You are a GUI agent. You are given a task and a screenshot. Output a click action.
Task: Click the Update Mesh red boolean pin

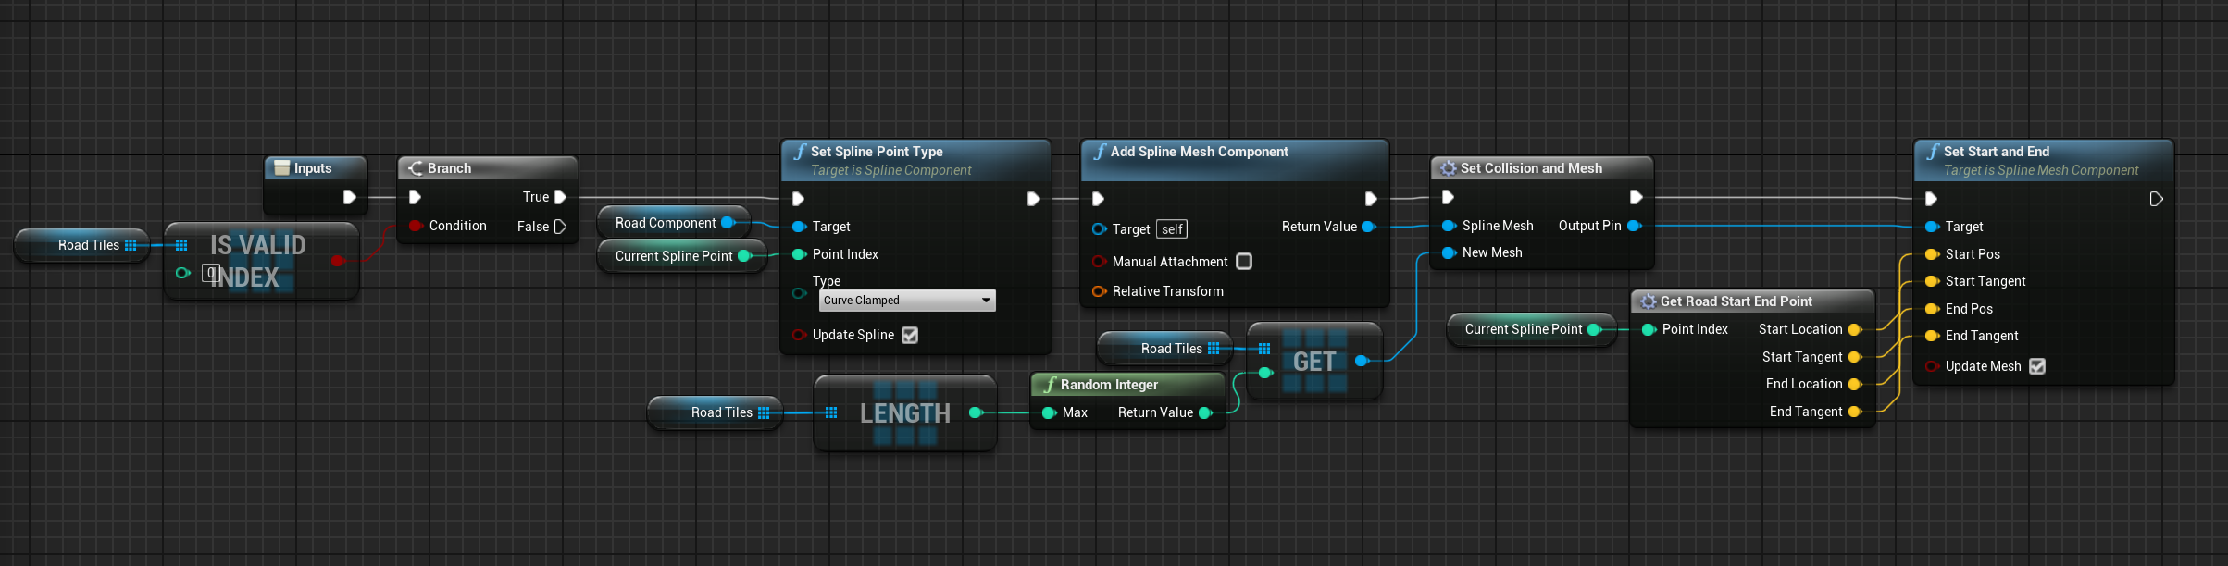(1932, 366)
